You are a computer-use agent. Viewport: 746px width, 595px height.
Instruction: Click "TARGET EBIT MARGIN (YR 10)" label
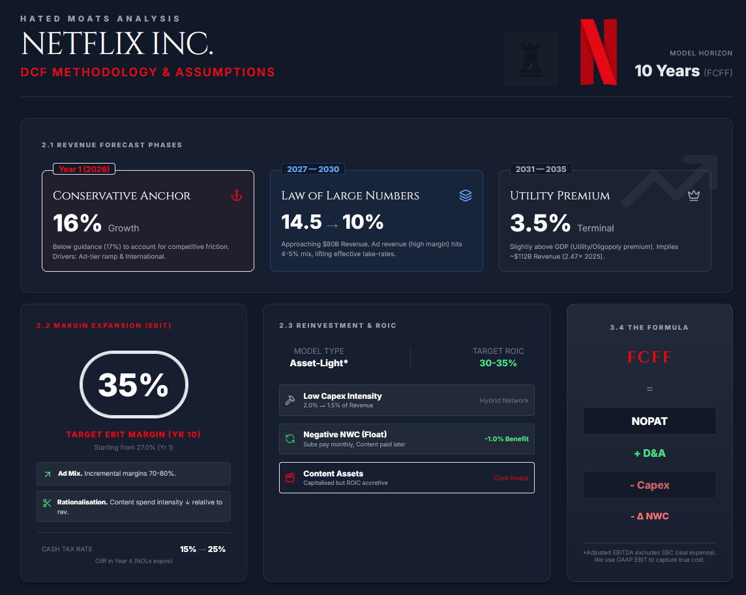[x=134, y=434]
